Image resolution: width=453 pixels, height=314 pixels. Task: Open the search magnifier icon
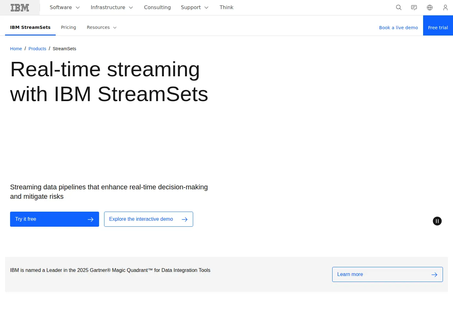coord(399,8)
